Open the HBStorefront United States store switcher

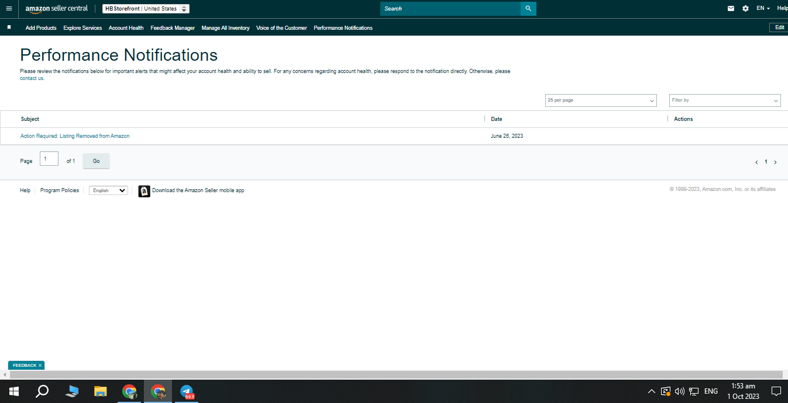point(146,9)
